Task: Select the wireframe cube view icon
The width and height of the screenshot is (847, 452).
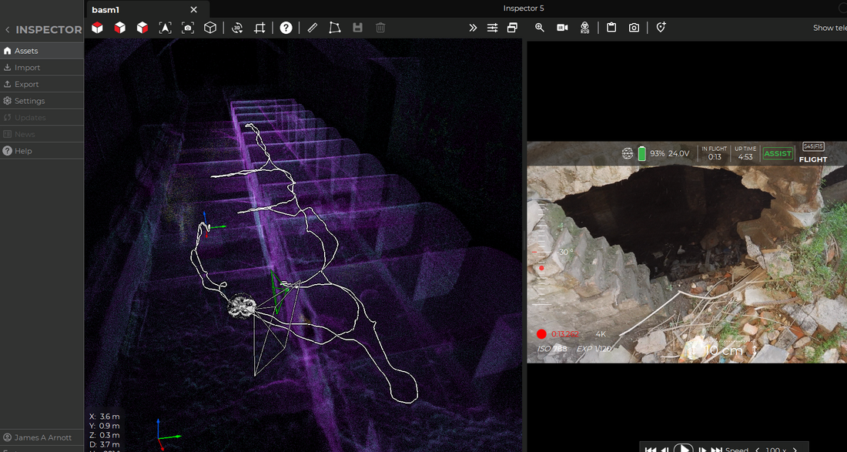Action: pyautogui.click(x=209, y=28)
